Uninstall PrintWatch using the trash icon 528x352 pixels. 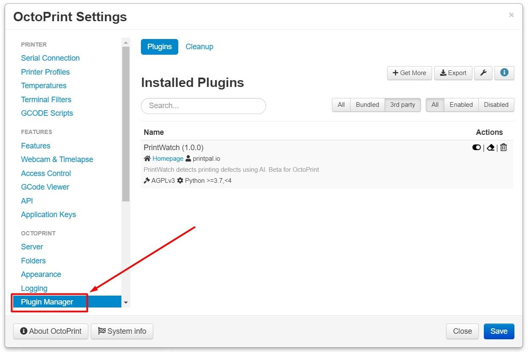pos(503,147)
